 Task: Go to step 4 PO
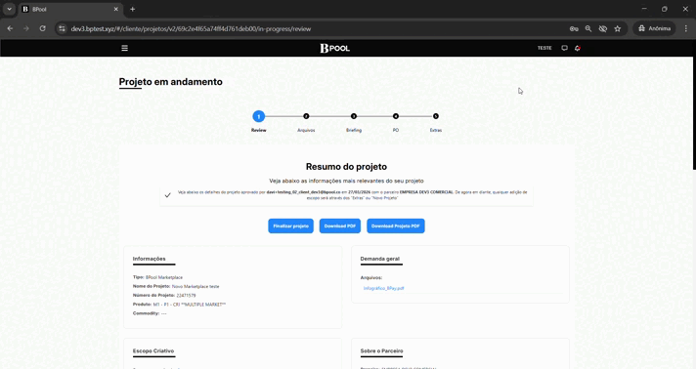point(396,116)
